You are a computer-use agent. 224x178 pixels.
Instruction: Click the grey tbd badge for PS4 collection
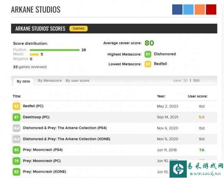coord(16,128)
